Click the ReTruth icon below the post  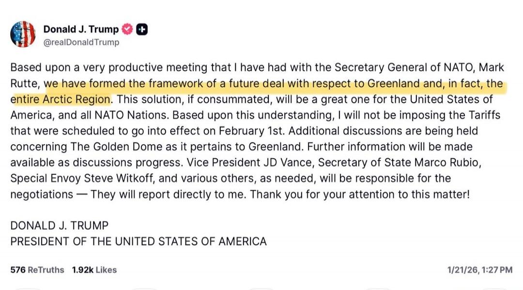click(144, 288)
